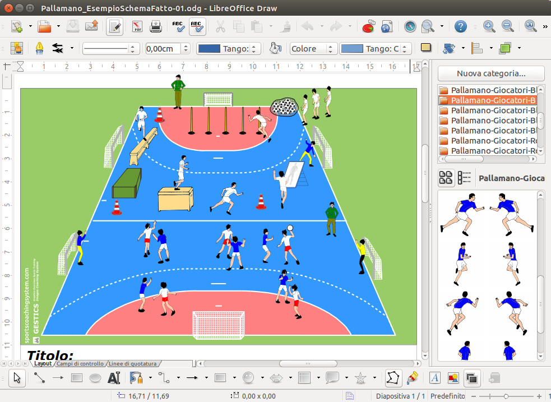
Task: Open the Help icon
Action: 460,26
